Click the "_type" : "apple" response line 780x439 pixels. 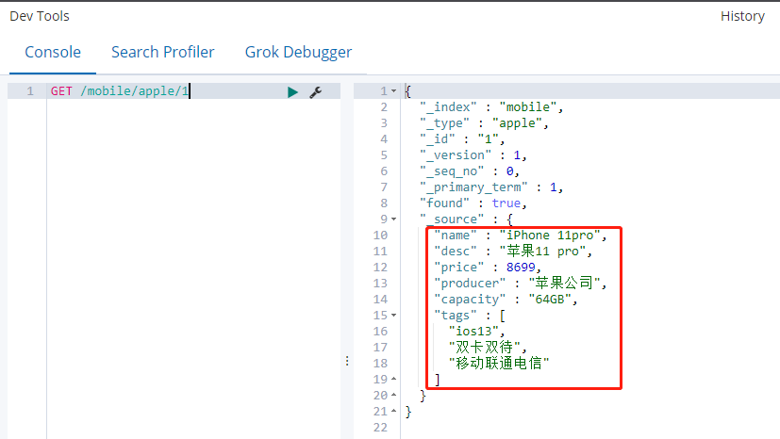tap(484, 123)
